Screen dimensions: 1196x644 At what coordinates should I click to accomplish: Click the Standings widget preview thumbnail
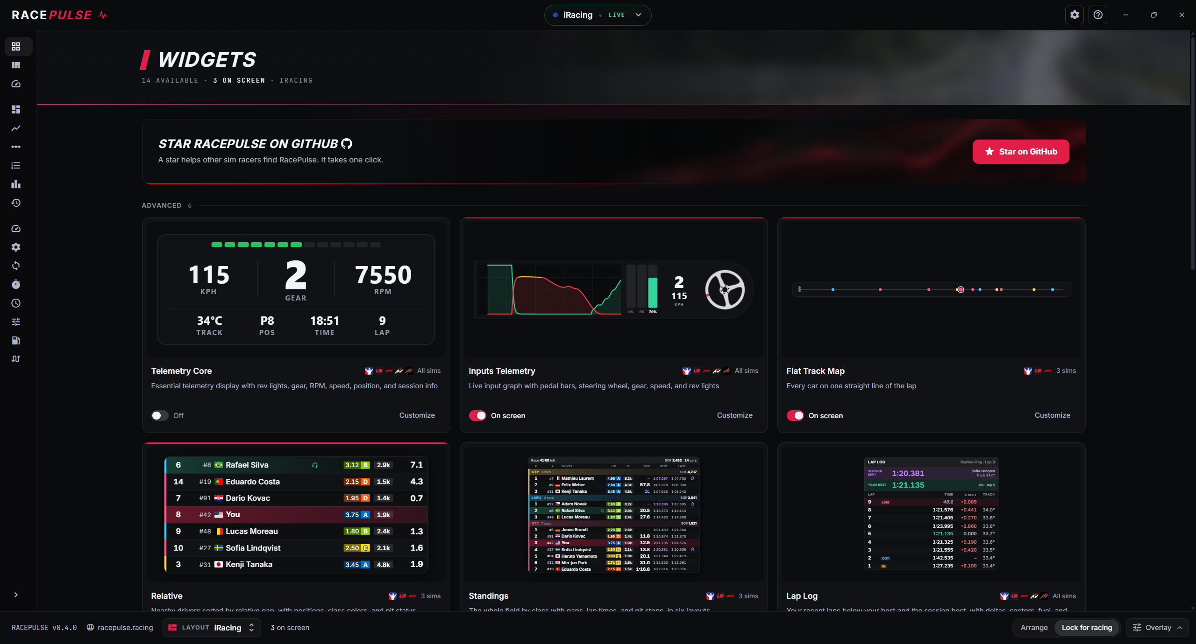[x=613, y=515]
